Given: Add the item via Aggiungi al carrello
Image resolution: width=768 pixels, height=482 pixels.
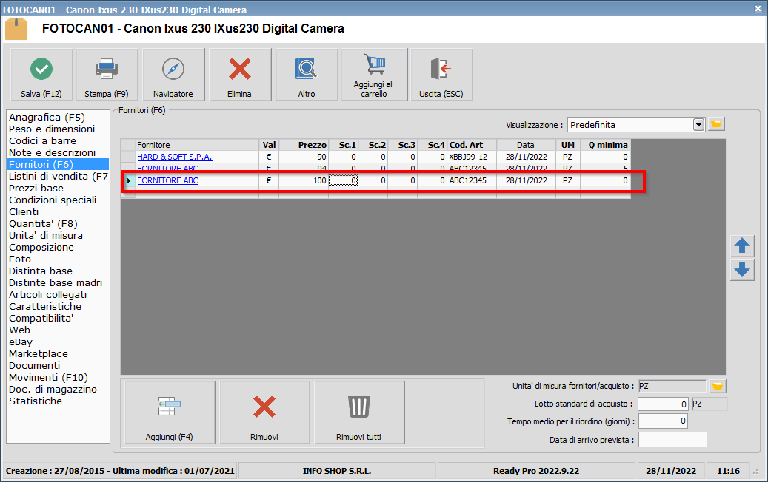Looking at the screenshot, I should [374, 75].
